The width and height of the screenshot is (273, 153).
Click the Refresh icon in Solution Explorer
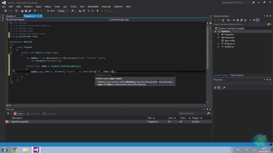[x=238, y=20]
